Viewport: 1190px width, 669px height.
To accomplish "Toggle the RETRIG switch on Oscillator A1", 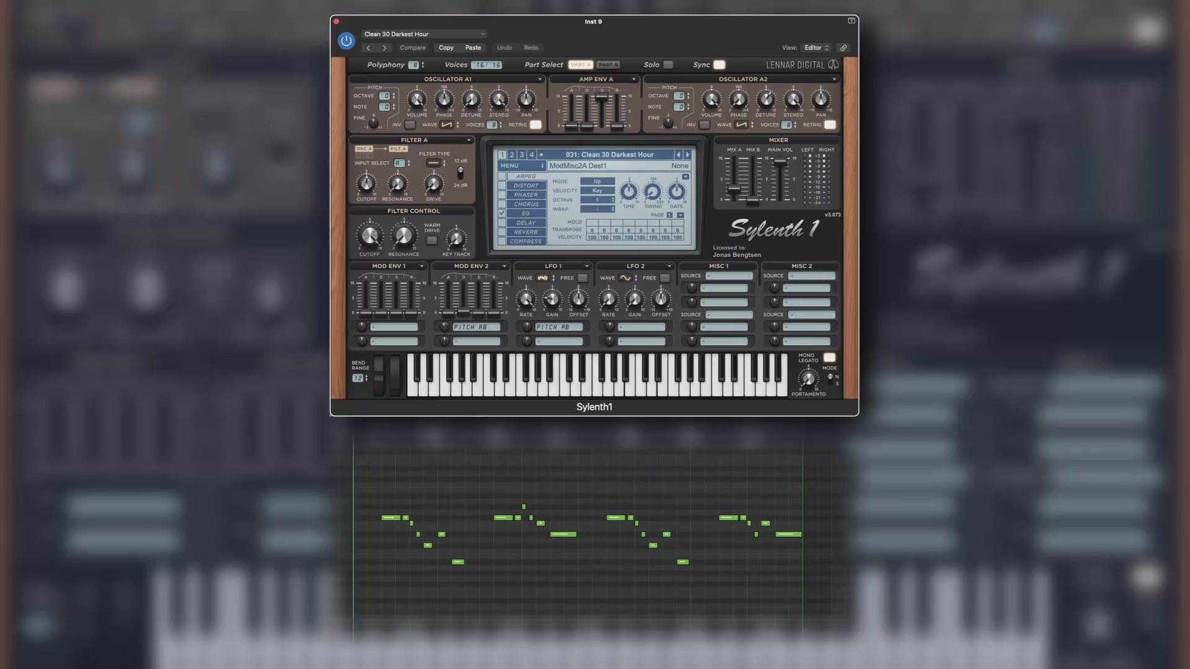I will point(535,125).
